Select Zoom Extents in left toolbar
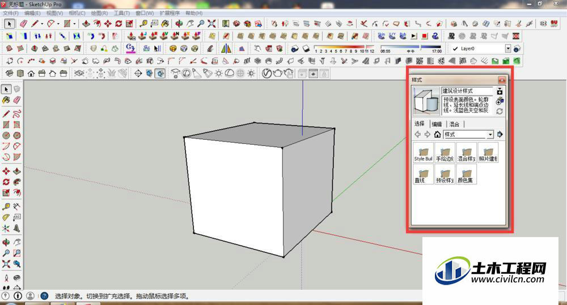567x305 pixels. coord(6,264)
